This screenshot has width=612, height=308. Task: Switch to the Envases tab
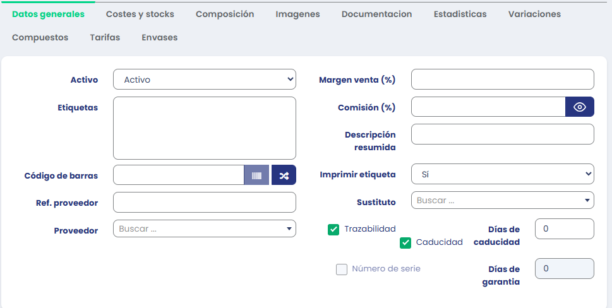(159, 37)
